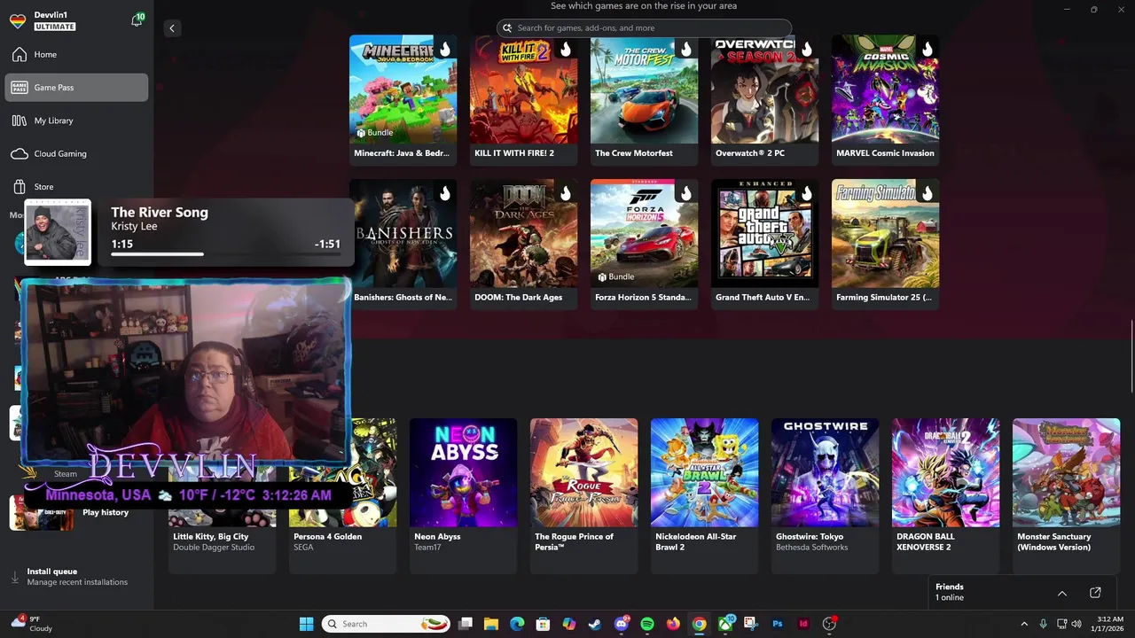Viewport: 1135px width, 638px height.
Task: Open The Rogue Prince of Persia card
Action: [x=584, y=495]
